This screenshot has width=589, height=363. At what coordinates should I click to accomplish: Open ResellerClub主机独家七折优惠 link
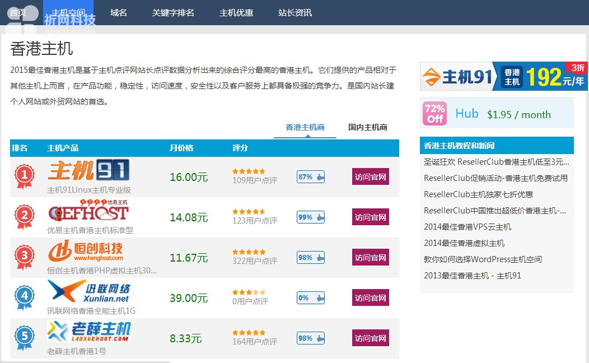[x=479, y=194]
